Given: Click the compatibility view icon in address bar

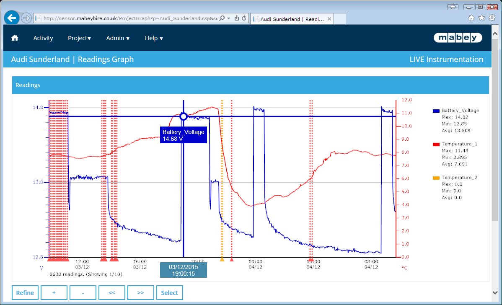Looking at the screenshot, I should tap(237, 18).
